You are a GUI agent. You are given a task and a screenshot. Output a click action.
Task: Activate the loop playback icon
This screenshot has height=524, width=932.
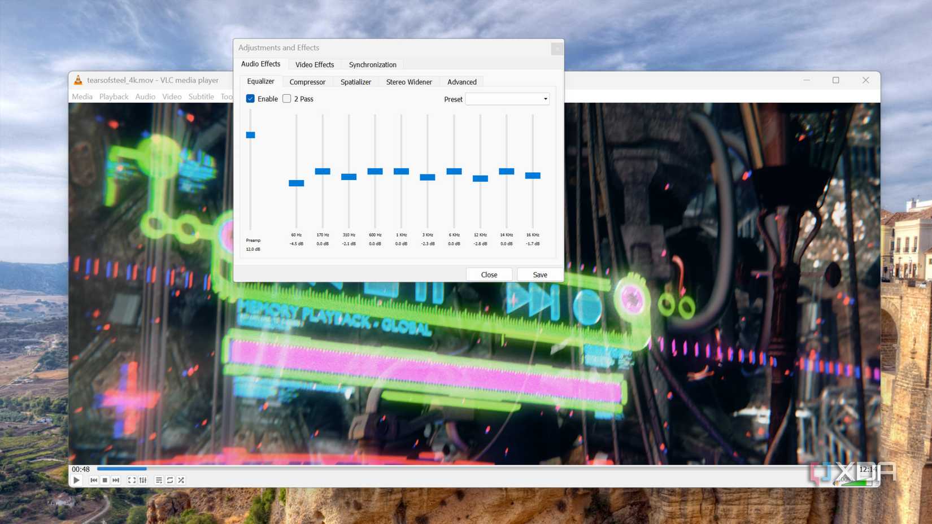click(x=170, y=480)
